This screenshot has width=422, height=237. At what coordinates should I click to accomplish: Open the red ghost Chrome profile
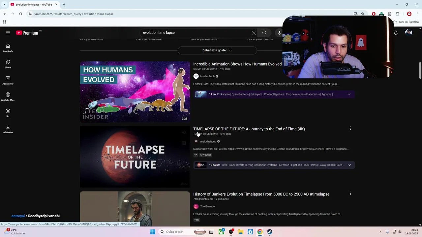(409, 14)
